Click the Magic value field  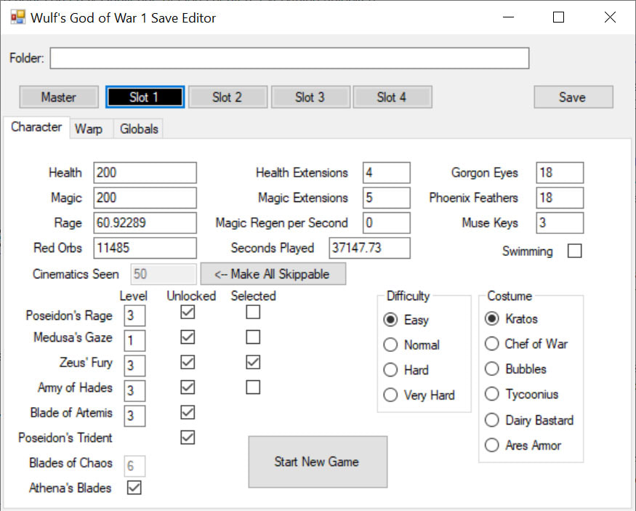(145, 198)
